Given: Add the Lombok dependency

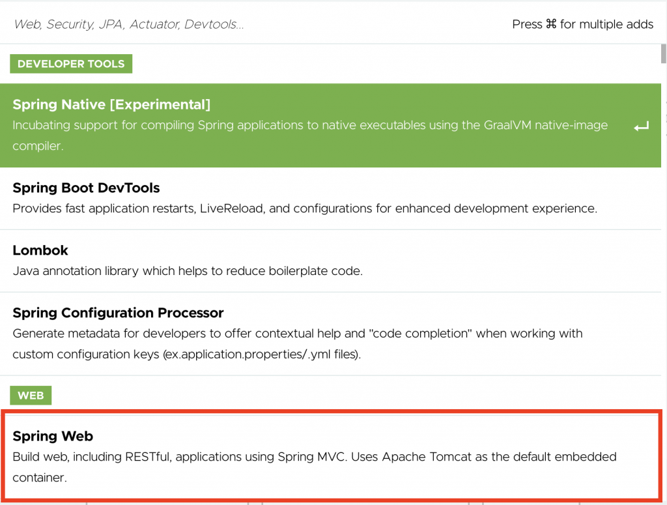Looking at the screenshot, I should tap(330, 261).
